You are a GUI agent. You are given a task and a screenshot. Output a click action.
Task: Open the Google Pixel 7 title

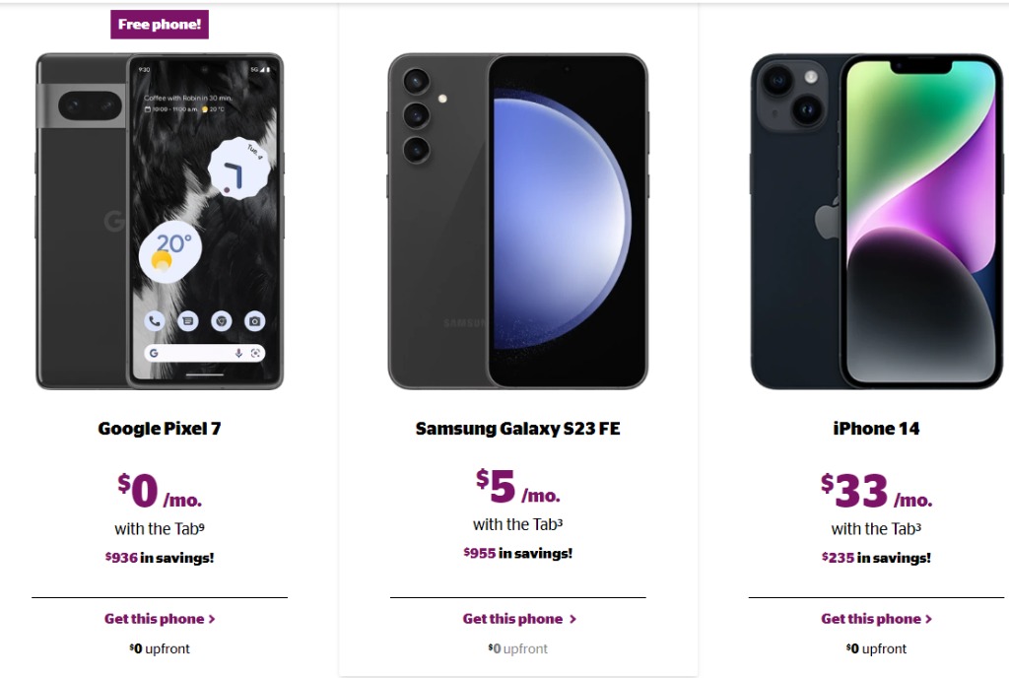coord(160,429)
